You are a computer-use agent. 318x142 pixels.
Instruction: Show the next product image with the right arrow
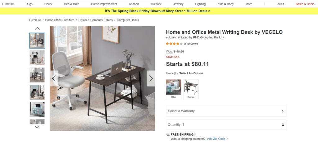coord(151,78)
